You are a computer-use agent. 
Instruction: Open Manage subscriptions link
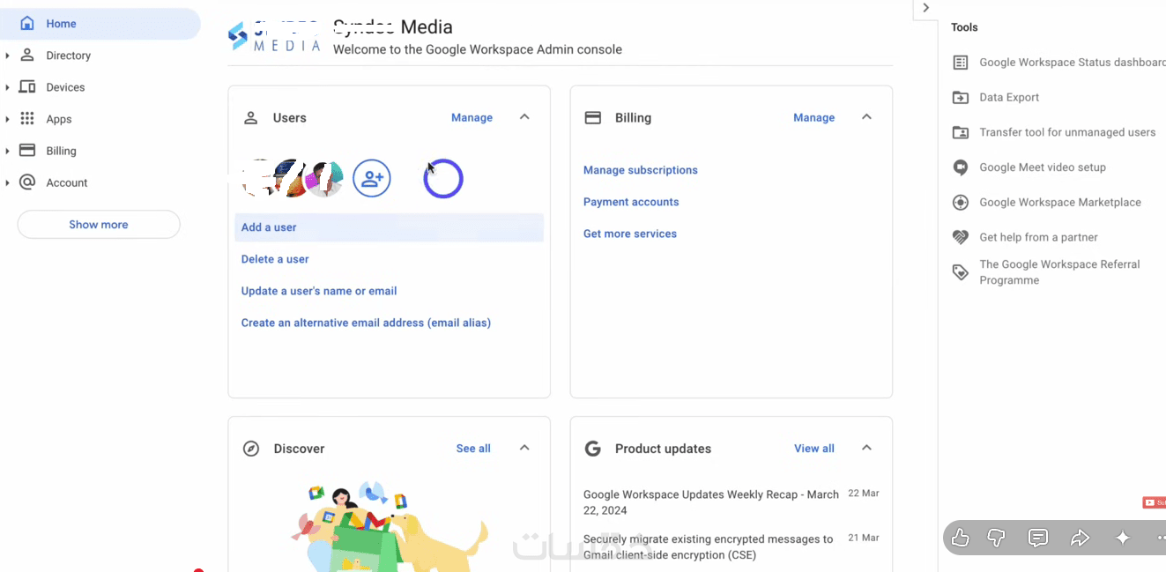point(641,170)
